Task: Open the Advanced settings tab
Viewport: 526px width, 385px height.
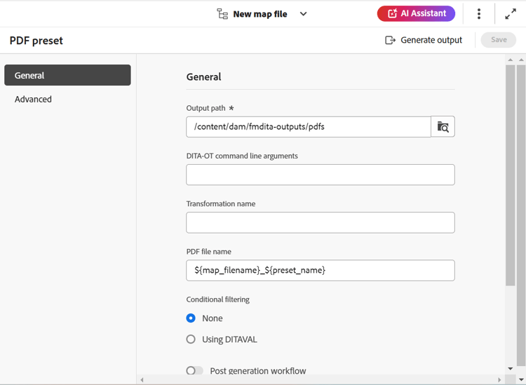Action: coord(34,99)
